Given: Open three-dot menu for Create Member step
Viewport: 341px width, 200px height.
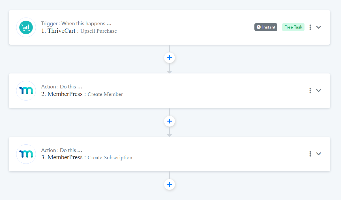Looking at the screenshot, I should (310, 90).
